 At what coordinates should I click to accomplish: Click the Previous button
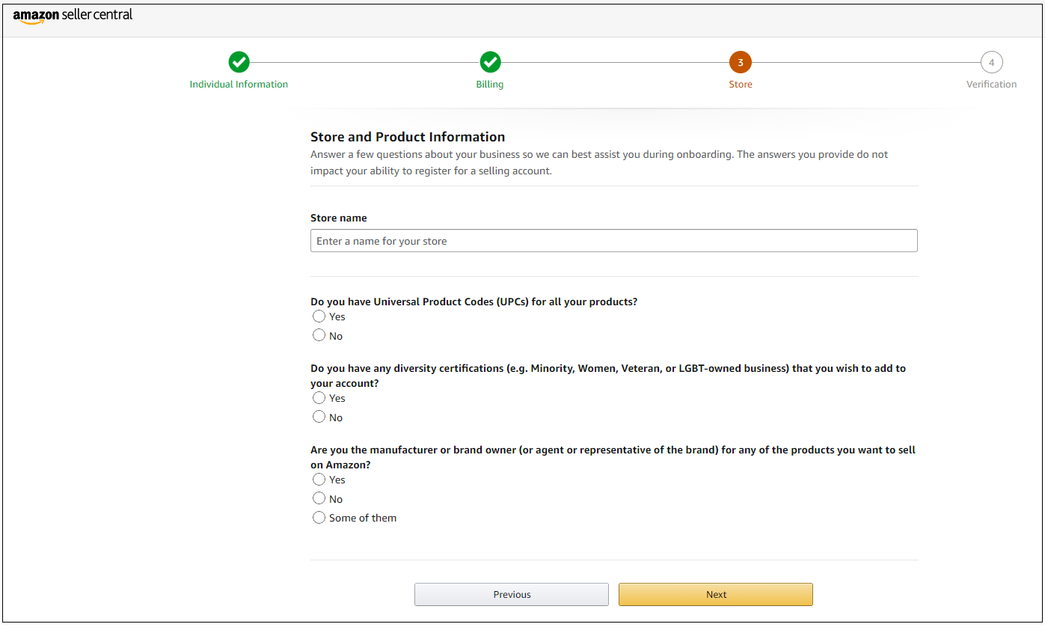[x=512, y=595]
